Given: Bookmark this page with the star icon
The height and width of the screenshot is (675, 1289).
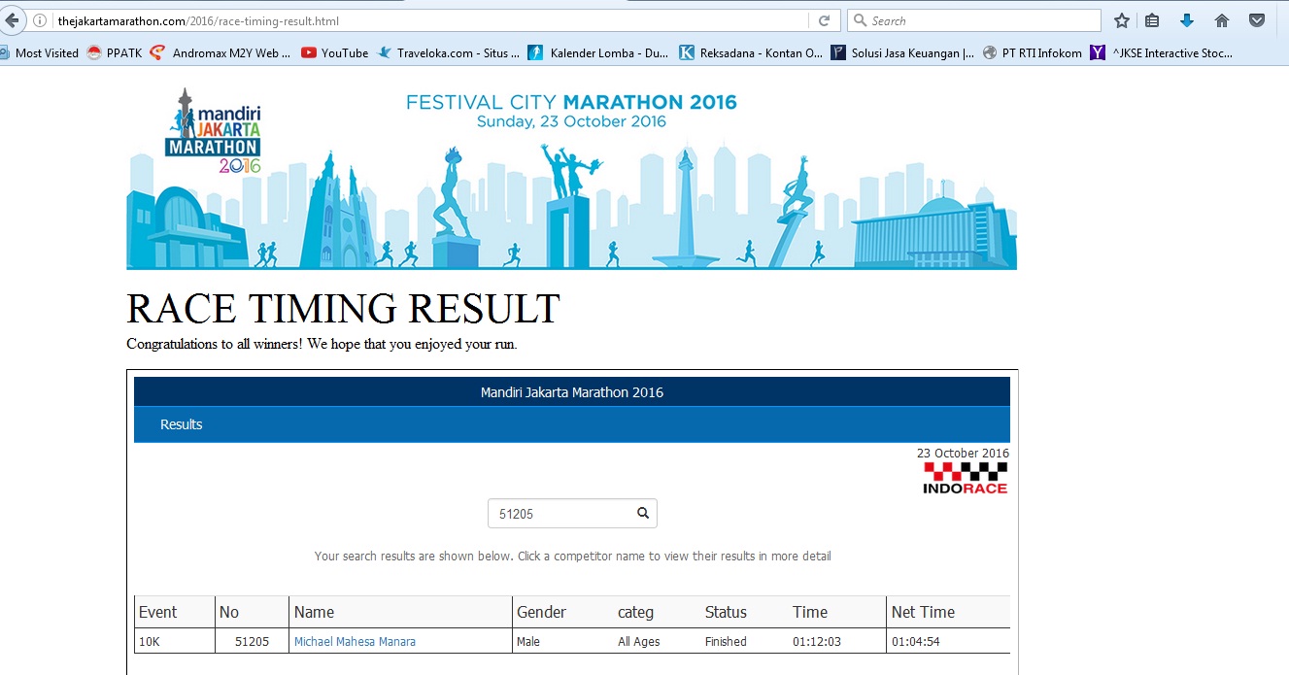Looking at the screenshot, I should [1122, 20].
